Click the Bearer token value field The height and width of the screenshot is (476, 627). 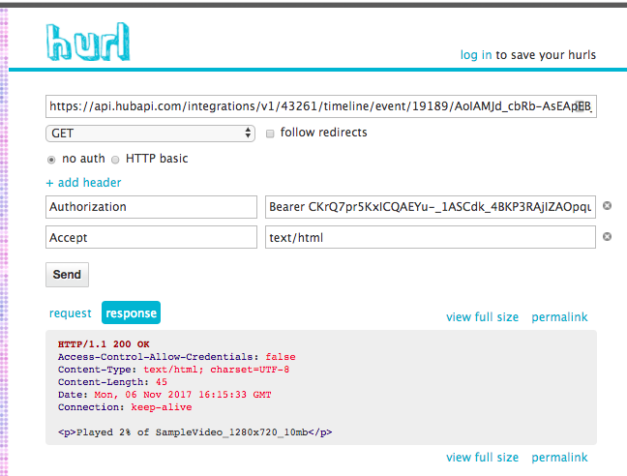431,207
